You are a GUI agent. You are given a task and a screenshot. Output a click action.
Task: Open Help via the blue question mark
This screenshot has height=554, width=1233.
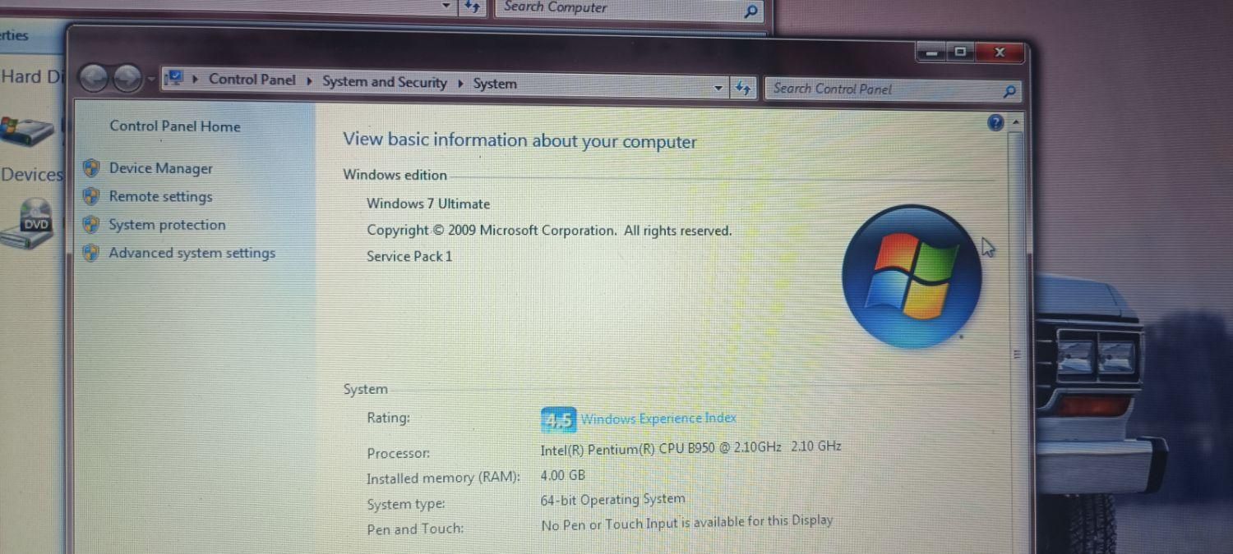click(995, 123)
